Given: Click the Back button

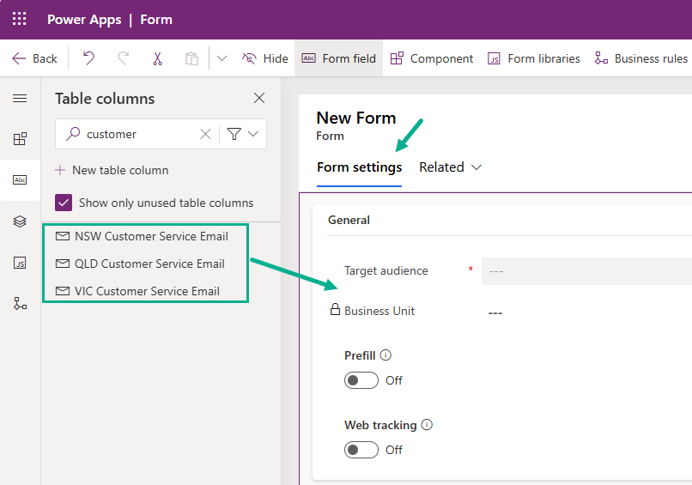Looking at the screenshot, I should coord(35,58).
